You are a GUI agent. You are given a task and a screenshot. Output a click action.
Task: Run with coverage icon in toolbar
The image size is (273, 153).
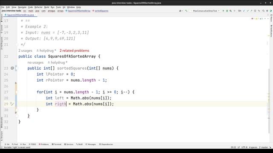click(x=231, y=11)
